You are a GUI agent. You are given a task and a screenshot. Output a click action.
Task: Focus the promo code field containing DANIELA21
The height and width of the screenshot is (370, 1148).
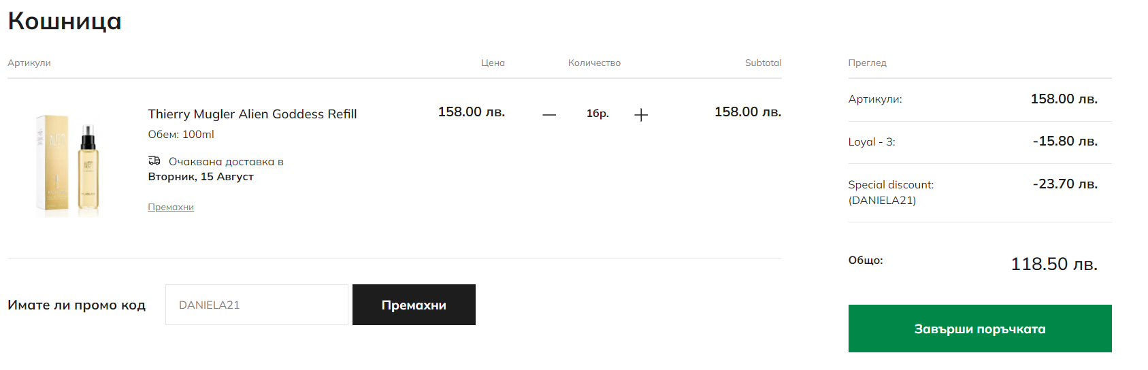click(x=257, y=305)
